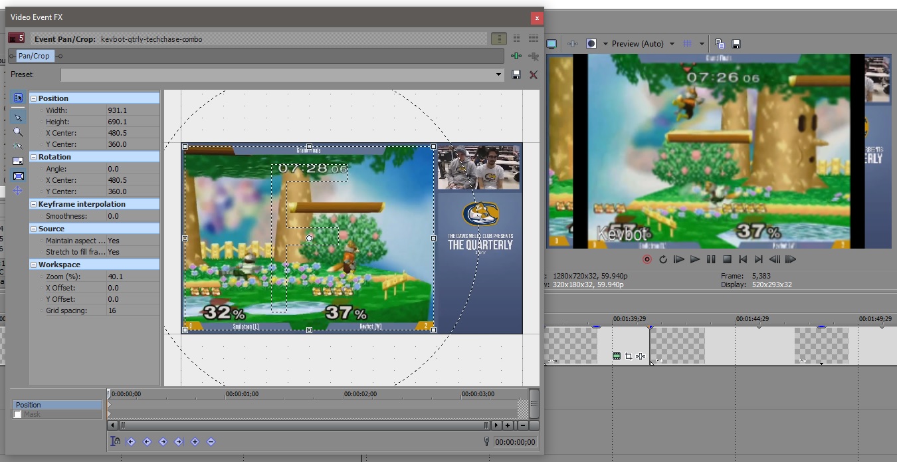This screenshot has width=897, height=462.
Task: Click Go to End in the preview
Action: 759,259
